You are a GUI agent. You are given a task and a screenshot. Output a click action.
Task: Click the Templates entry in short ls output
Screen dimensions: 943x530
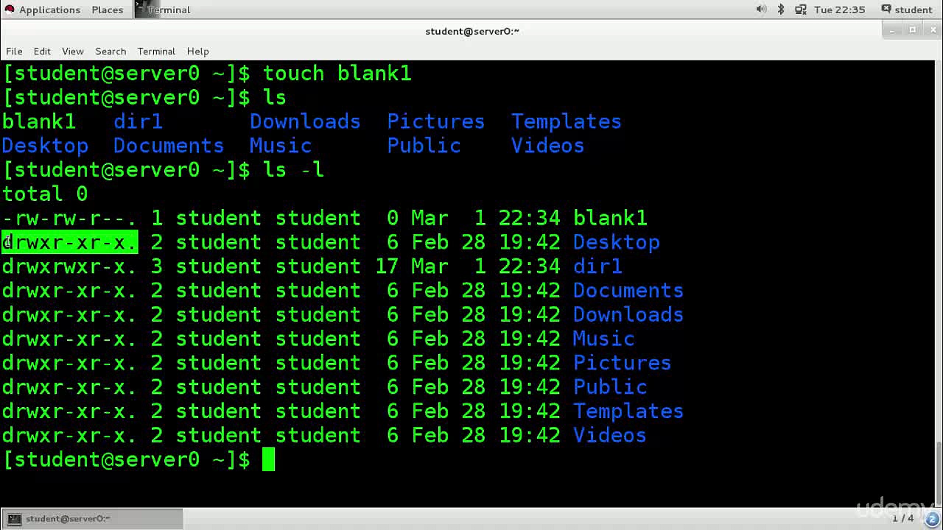click(x=567, y=121)
